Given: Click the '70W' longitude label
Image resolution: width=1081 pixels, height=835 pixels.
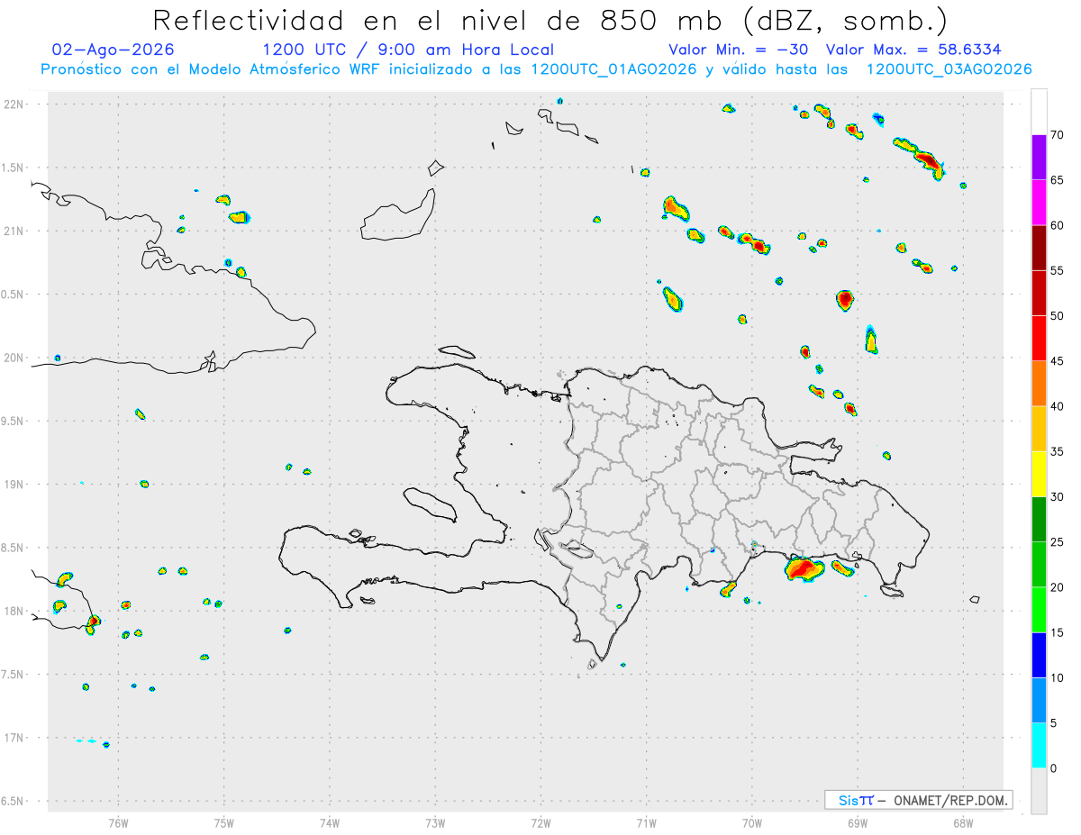Looking at the screenshot, I should pos(751,822).
